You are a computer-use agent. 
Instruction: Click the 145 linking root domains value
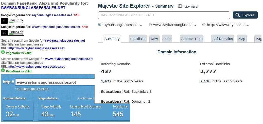tap(76, 114)
